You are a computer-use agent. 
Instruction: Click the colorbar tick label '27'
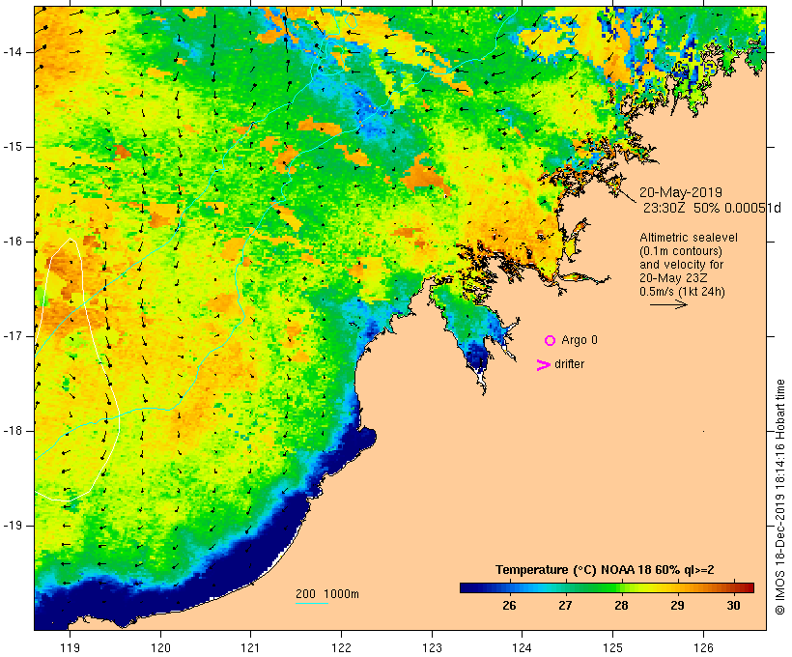[x=565, y=606]
